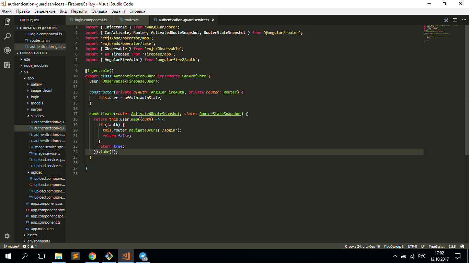Open the Extensions view in activity bar
The width and height of the screenshot is (469, 263).
(7, 64)
